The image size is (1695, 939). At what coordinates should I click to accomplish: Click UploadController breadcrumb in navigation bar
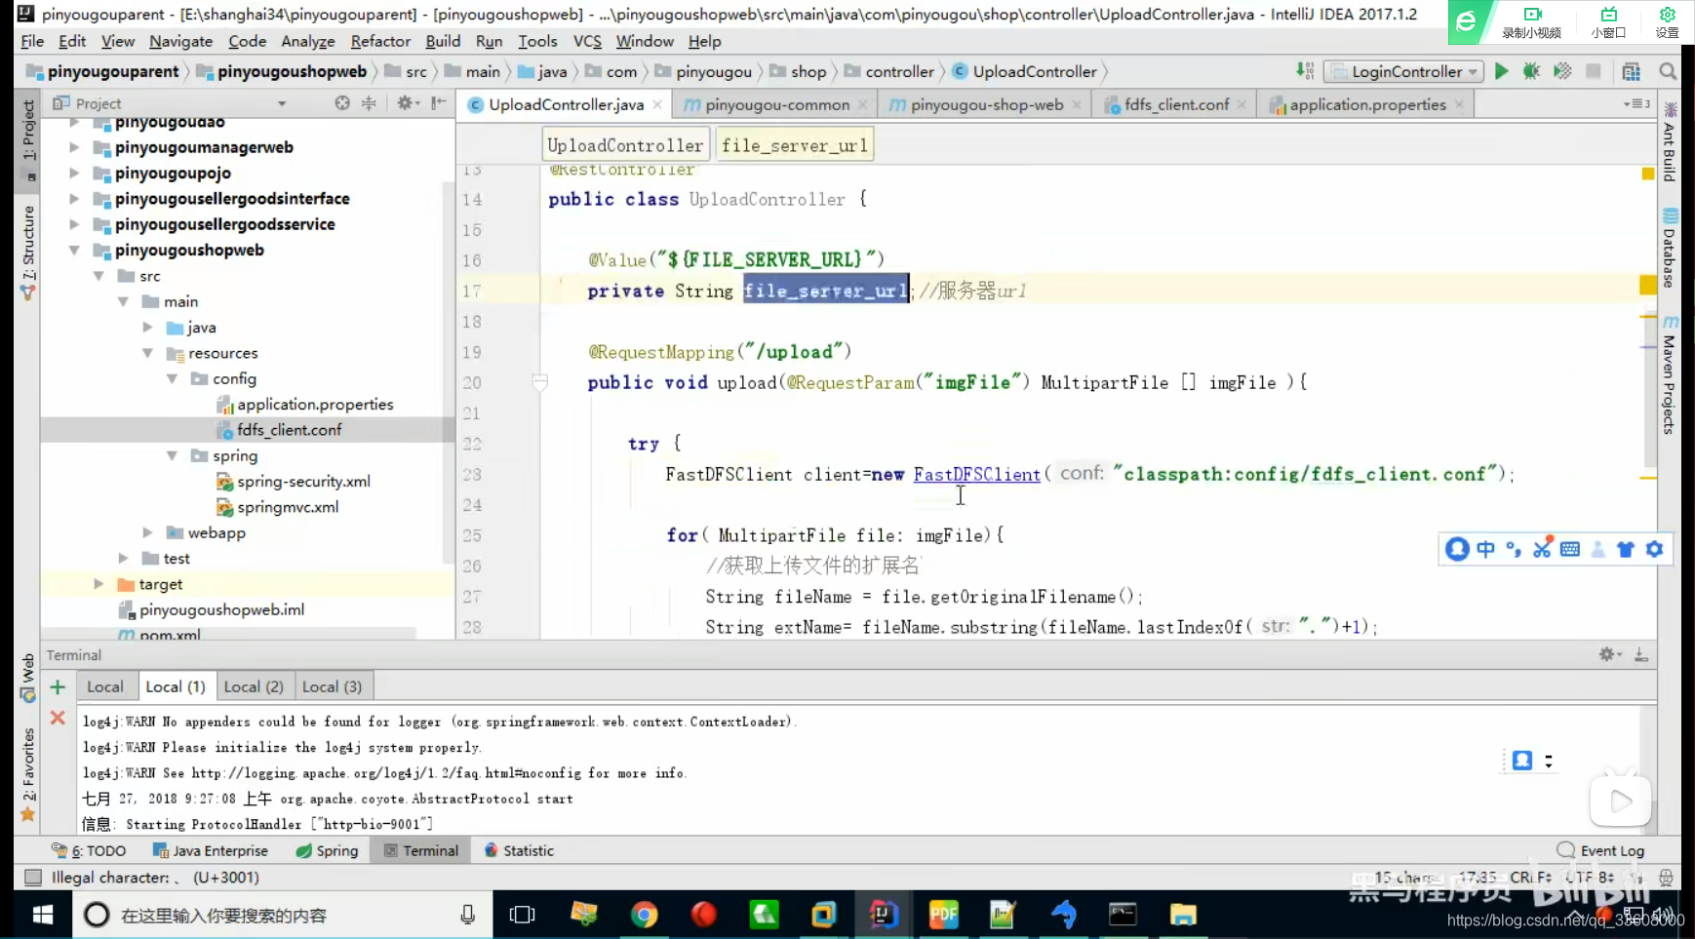tap(1034, 71)
